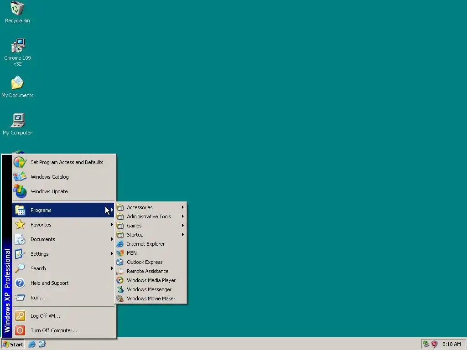Open Help and Support entry
This screenshot has width=467, height=350.
(63, 283)
